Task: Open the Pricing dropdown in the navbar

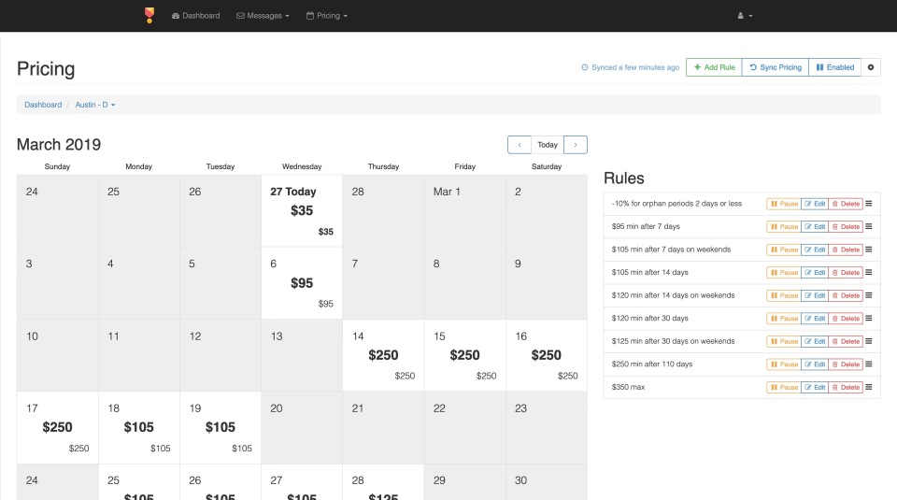Action: tap(327, 16)
